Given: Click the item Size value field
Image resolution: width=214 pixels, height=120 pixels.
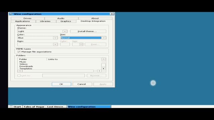Looking at the screenshot, I should tap(76, 44).
